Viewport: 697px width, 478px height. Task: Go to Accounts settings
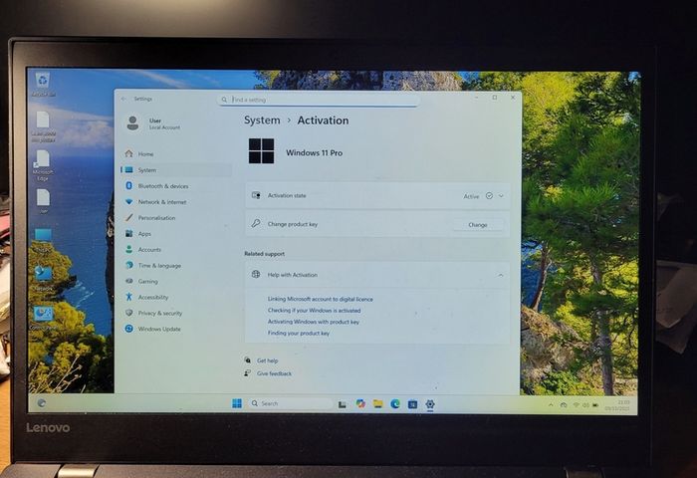pyautogui.click(x=149, y=249)
